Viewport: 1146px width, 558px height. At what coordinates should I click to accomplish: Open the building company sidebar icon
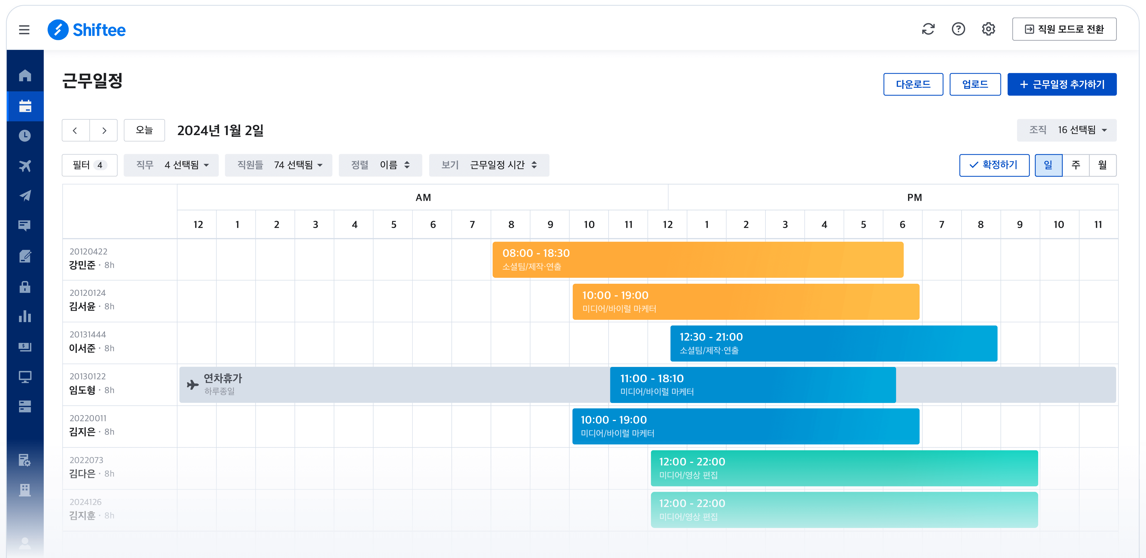coord(25,490)
